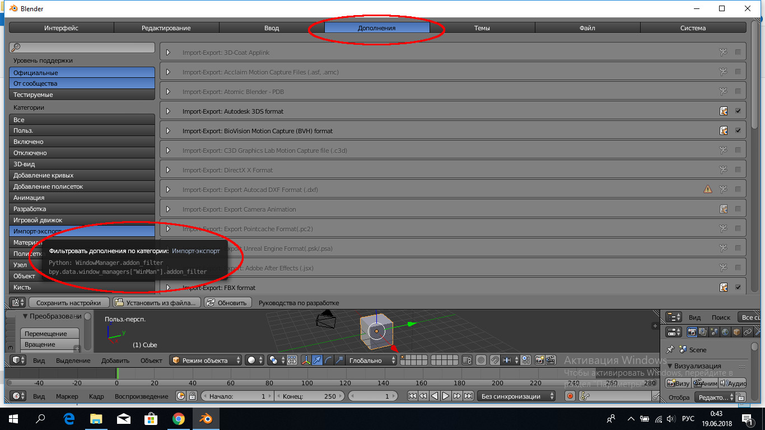Switch to the Система preferences tab
Image resolution: width=765 pixels, height=430 pixels.
[693, 27]
